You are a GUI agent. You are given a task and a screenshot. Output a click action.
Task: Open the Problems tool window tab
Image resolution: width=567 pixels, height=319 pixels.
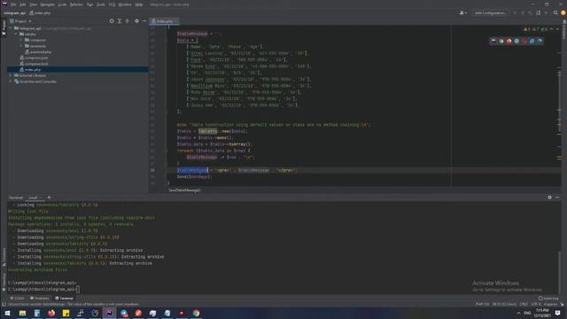click(x=39, y=299)
